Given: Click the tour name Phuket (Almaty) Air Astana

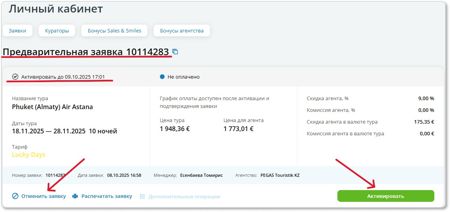Looking at the screenshot, I should pyautogui.click(x=52, y=107).
